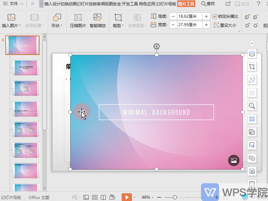The height and width of the screenshot is (201, 268).
Task: Open the 文件 menu dropdown
Action: (13, 4)
